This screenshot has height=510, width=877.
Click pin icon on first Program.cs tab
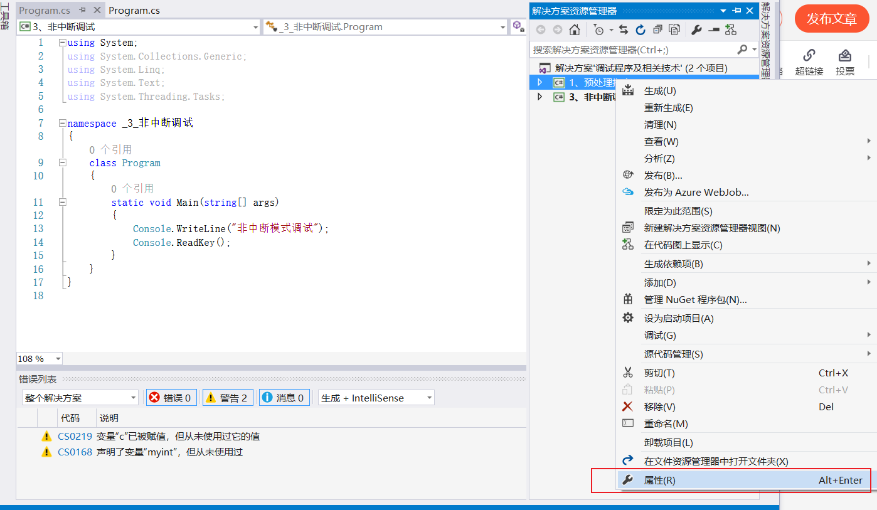click(x=82, y=11)
